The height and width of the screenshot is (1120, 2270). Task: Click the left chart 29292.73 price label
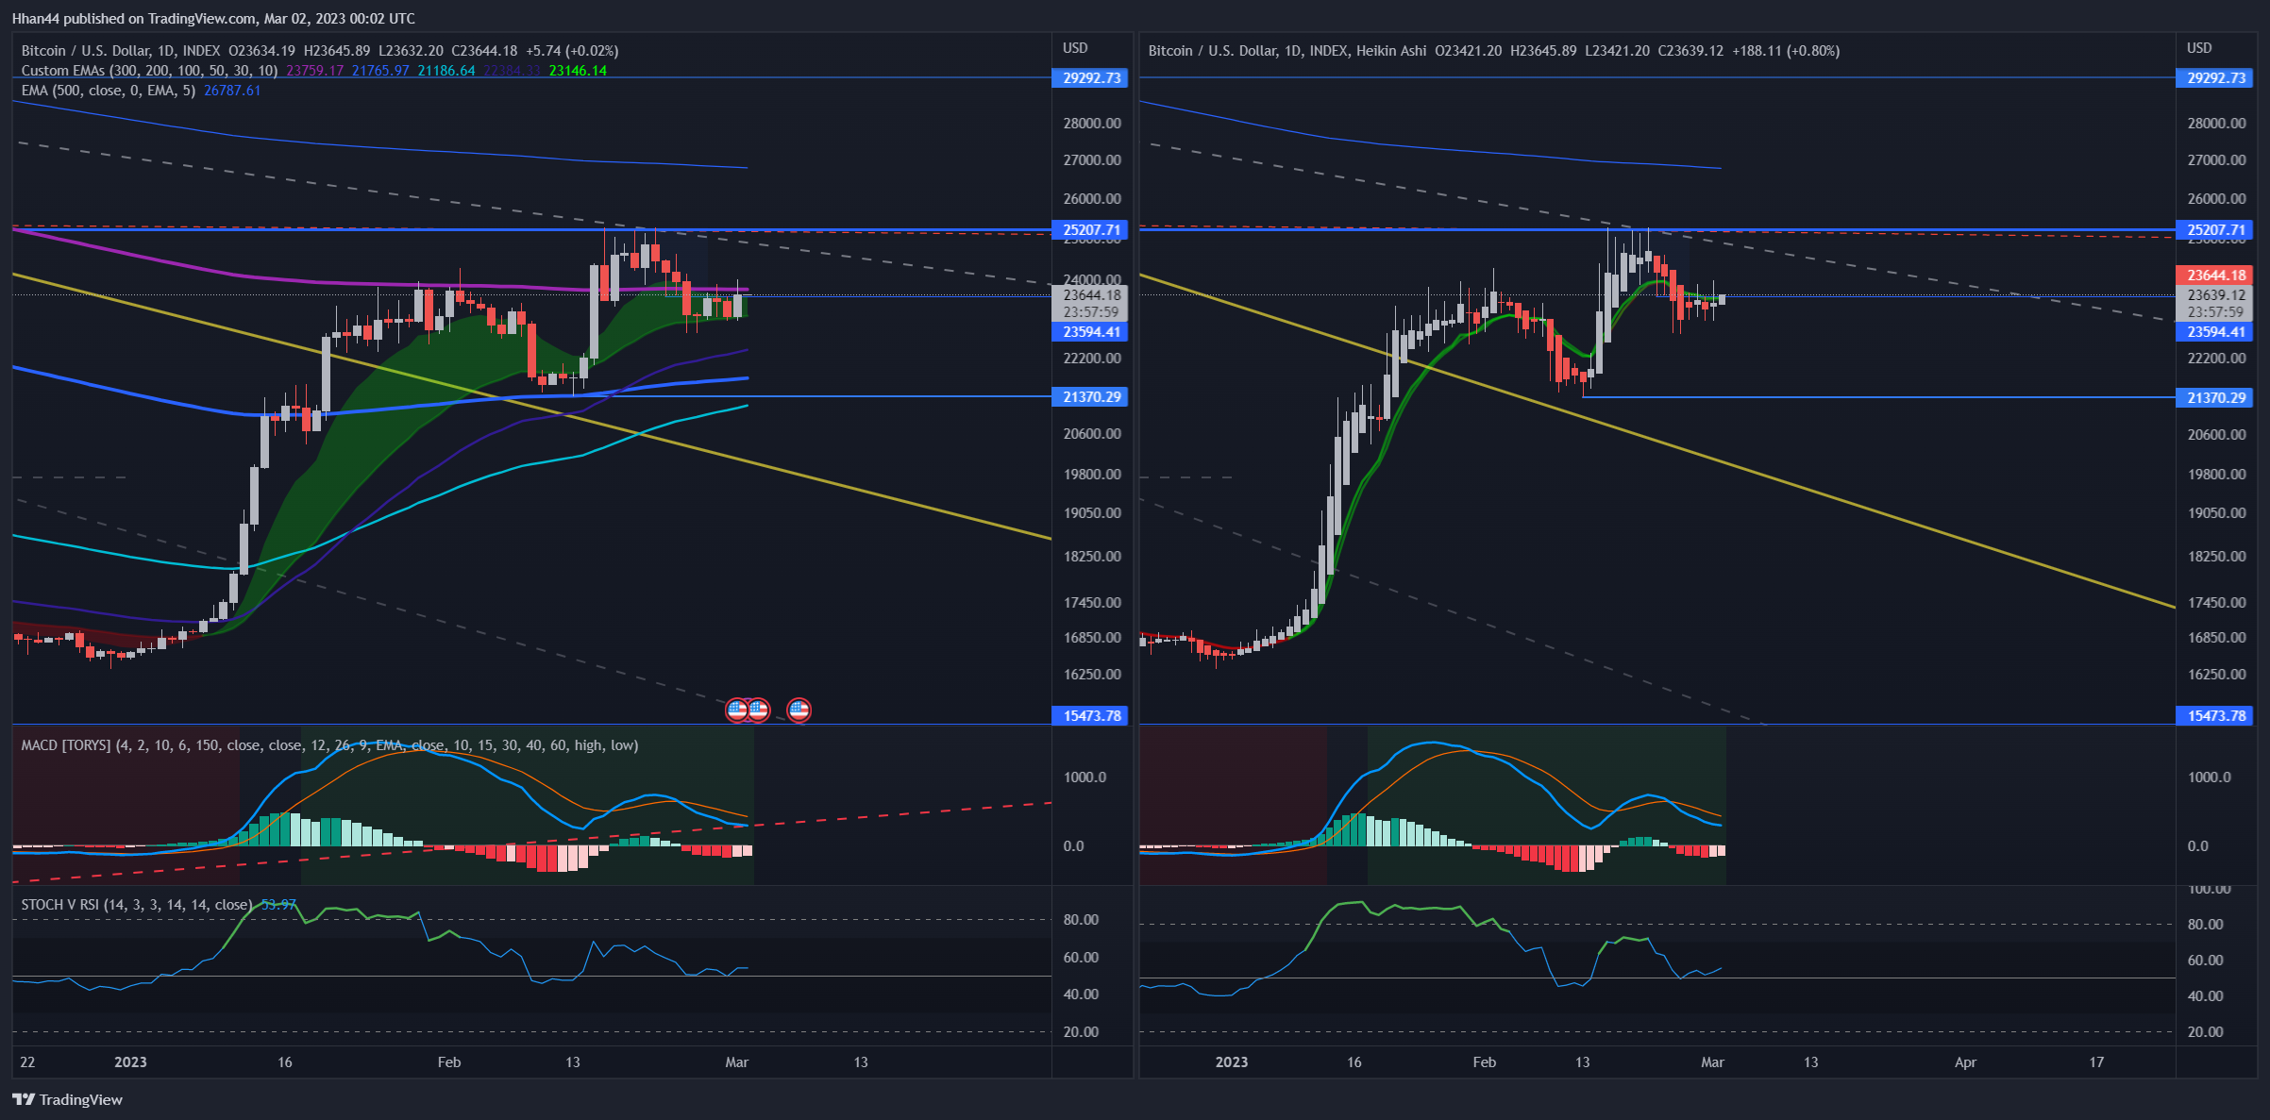1090,78
